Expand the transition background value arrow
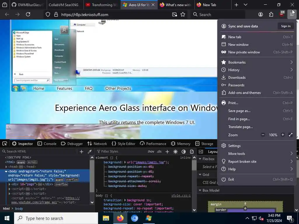This screenshot has height=224, width=299. coord(125,200)
